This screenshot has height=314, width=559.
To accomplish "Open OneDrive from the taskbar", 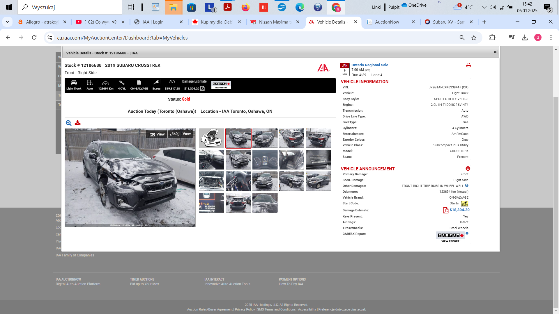I will [x=414, y=5].
